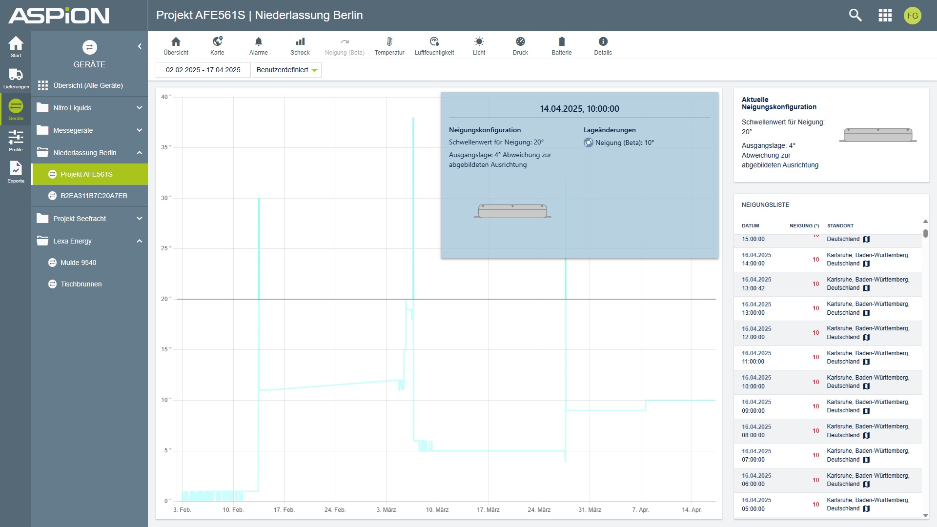This screenshot has width=937, height=527.
Task: Open the Alarme bell icon tab
Action: click(x=259, y=41)
